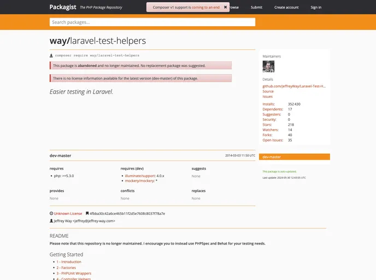
Task: Select the composer require command text
Action: [x=97, y=55]
